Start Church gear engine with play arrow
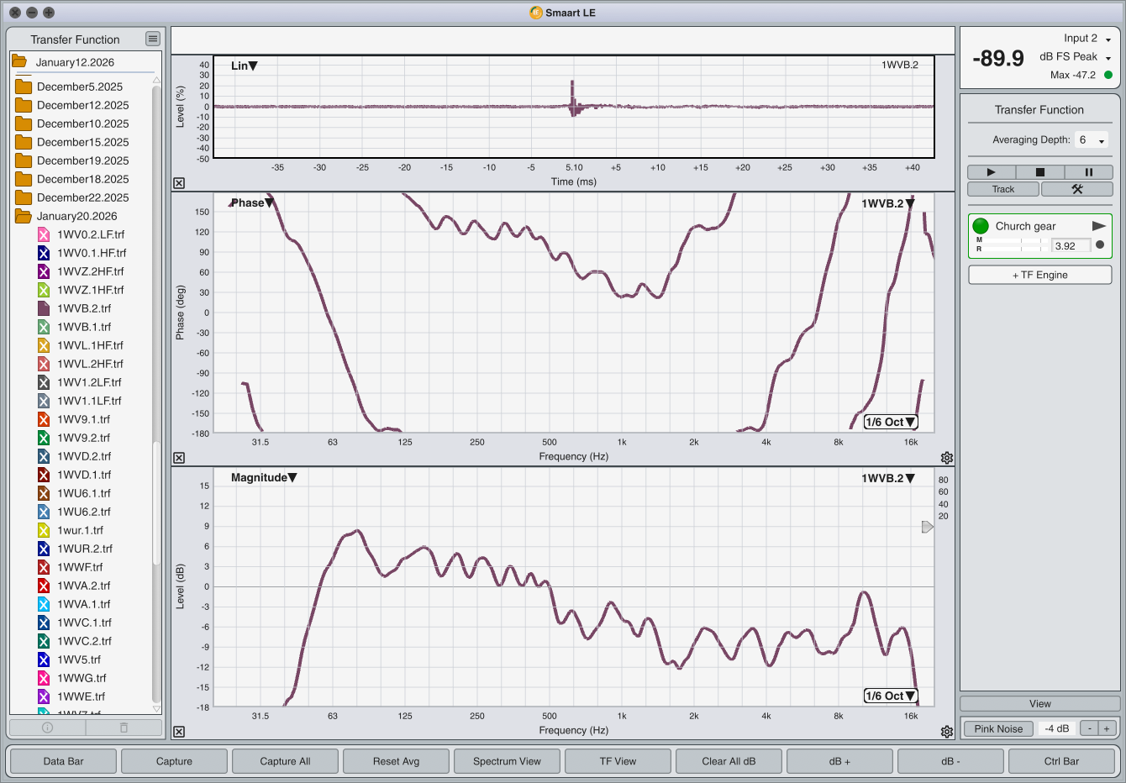 1098,226
